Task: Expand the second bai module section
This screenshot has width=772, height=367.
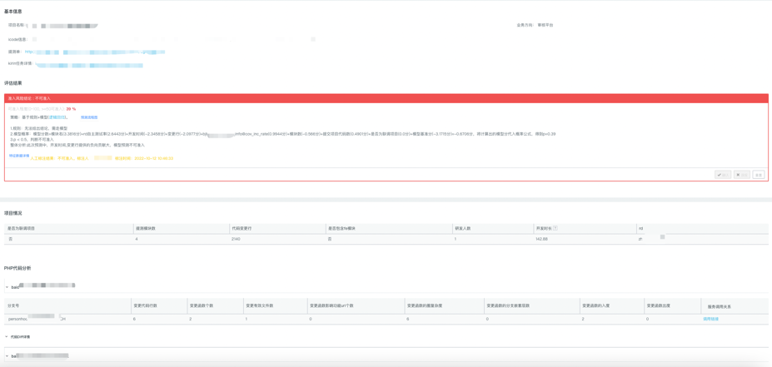Action: click(7, 355)
